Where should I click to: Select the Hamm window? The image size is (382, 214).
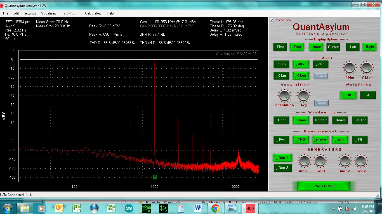click(x=340, y=120)
